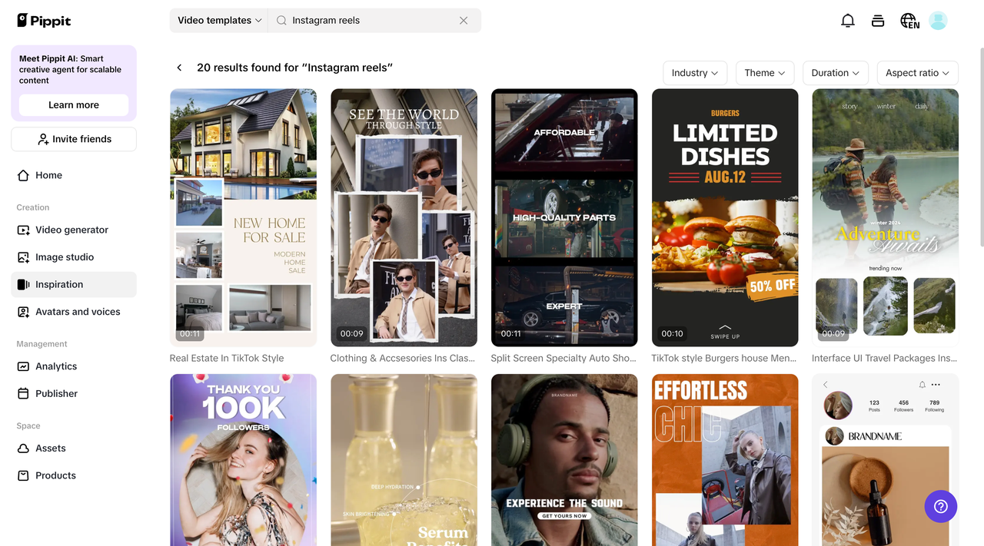The width and height of the screenshot is (984, 546).
Task: Expand the Industry filter
Action: tap(695, 73)
